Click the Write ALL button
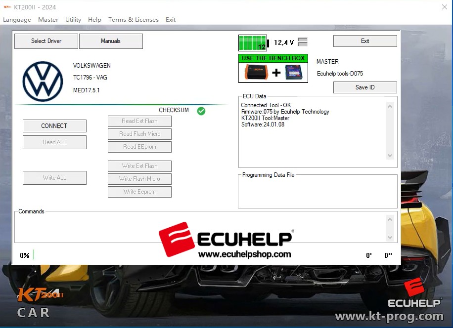The image size is (453, 328). pyautogui.click(x=54, y=178)
